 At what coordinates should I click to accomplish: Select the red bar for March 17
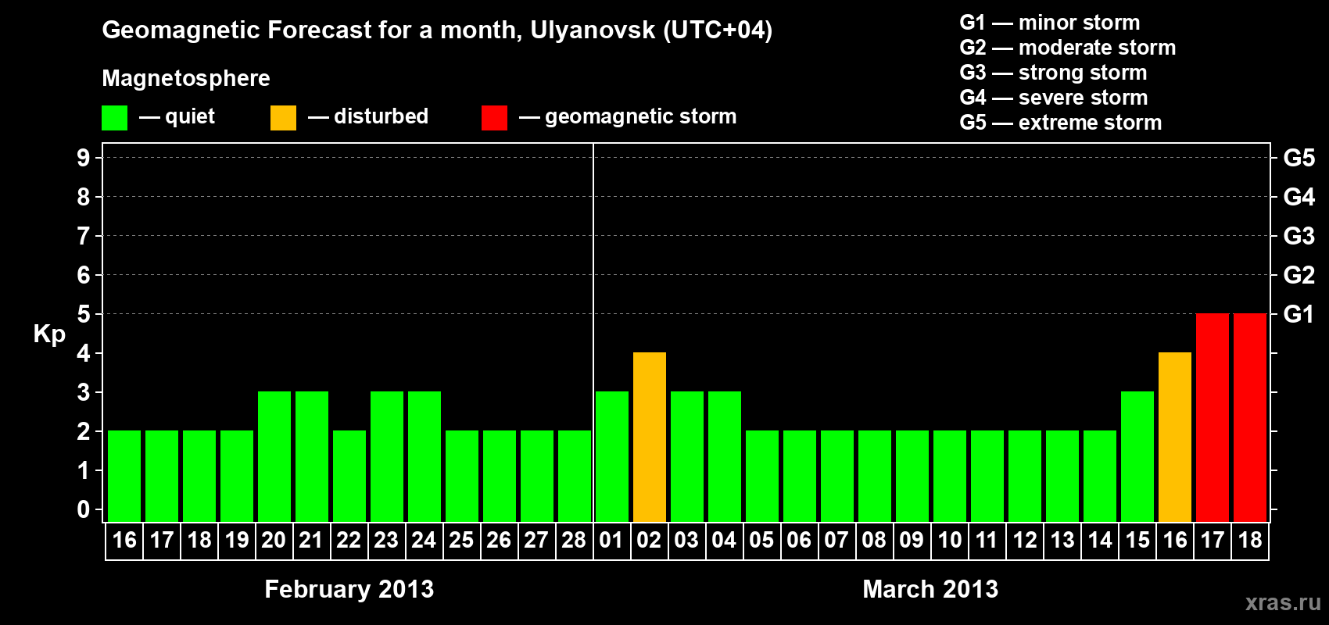tap(1213, 417)
